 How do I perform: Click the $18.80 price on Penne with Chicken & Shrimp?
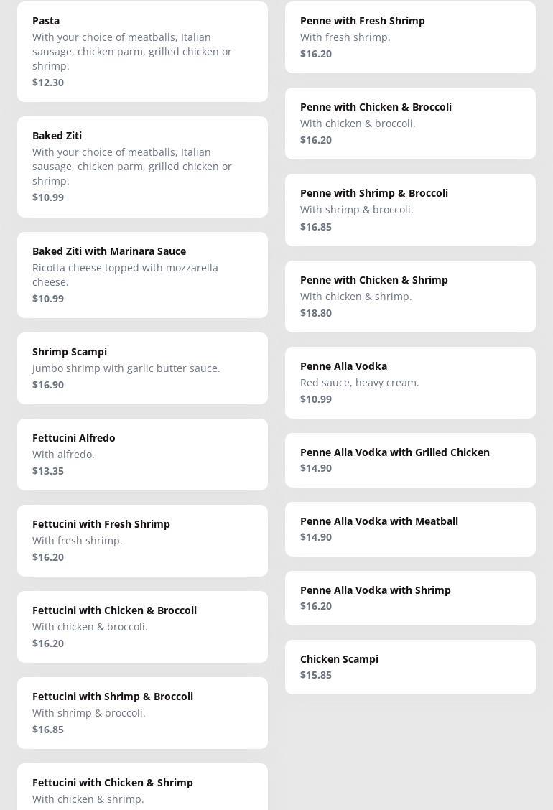[316, 313]
